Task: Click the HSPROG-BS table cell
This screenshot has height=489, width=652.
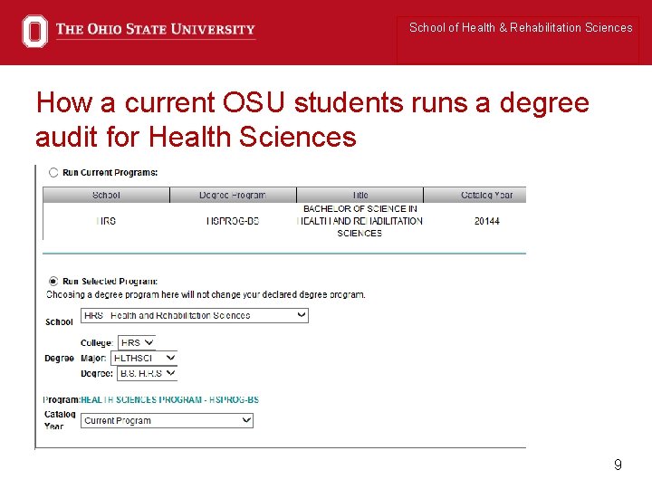Action: (x=233, y=221)
